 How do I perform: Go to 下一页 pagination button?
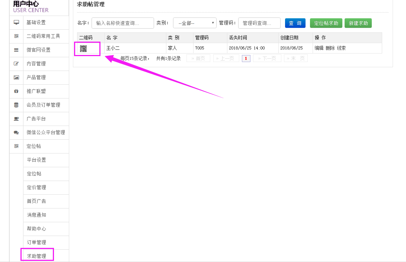click(x=267, y=58)
